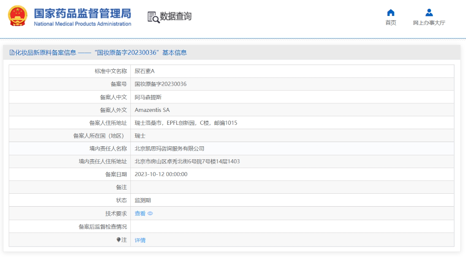The width and height of the screenshot is (466, 260).
Task: Click the national emblem logo
Action: (18, 16)
